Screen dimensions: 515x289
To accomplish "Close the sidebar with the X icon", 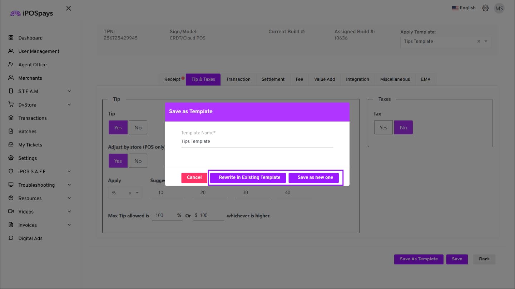I will 69,8.
